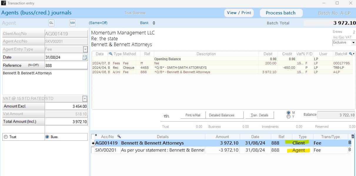This screenshot has width=356, height=176.
Task: Click the Acc/No search magnifier icon
Action: coord(119,137)
